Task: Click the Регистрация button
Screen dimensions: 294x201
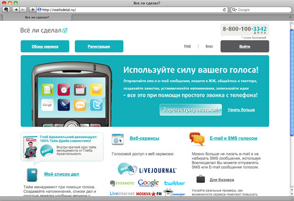Action: click(99, 47)
